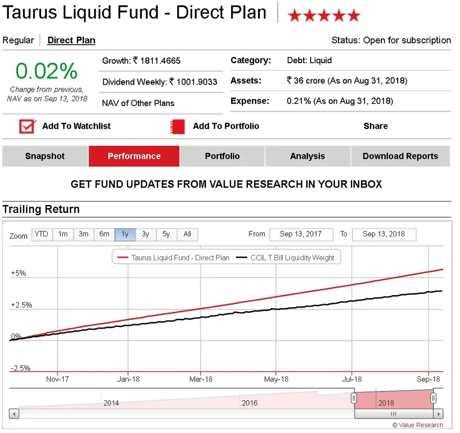This screenshot has width=460, height=433.
Task: Click the Add To Watchlist checkmark icon
Action: click(28, 126)
